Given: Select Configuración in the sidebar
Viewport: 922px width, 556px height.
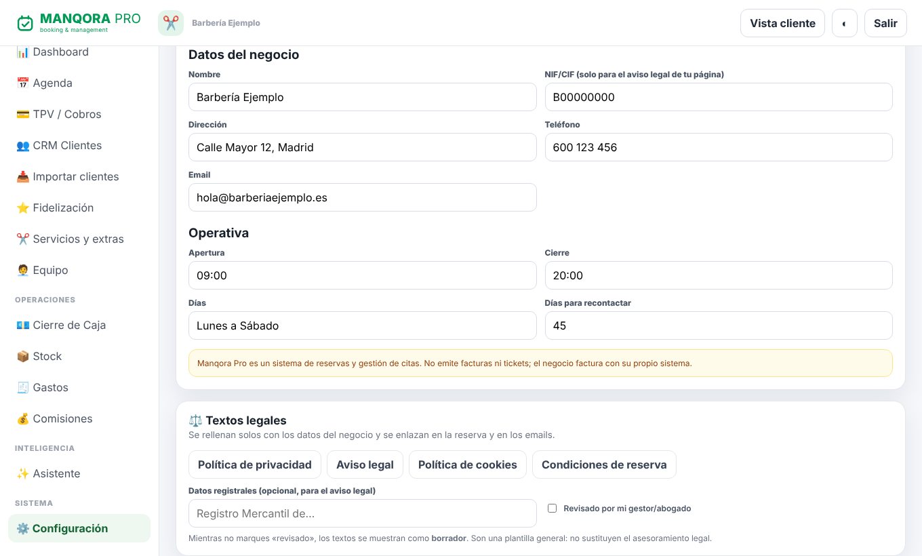Looking at the screenshot, I should pyautogui.click(x=79, y=529).
